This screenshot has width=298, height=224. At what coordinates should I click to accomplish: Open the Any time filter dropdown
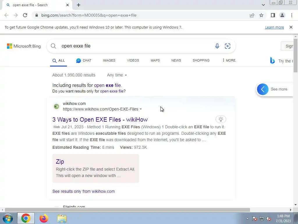[117, 75]
